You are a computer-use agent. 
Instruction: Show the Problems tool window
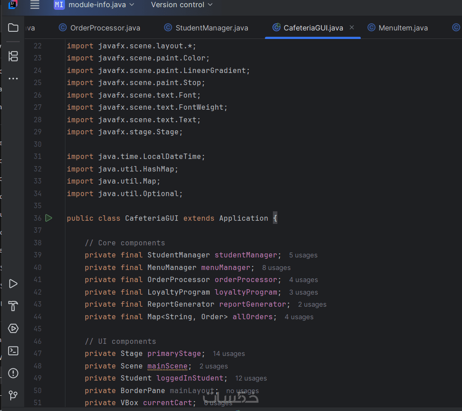(x=13, y=373)
